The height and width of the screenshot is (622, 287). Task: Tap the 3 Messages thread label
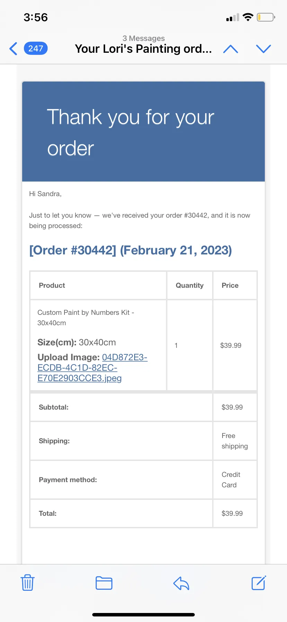(143, 38)
